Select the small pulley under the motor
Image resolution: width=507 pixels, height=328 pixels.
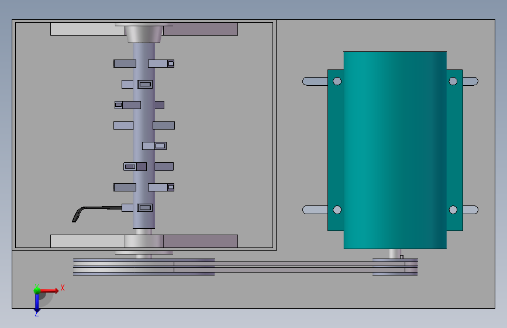(395, 267)
